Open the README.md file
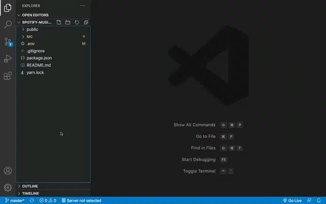 tap(53, 65)
